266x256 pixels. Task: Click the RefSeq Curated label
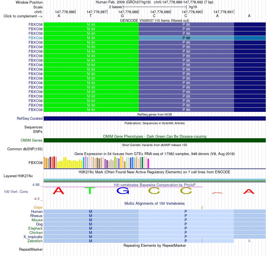point(29,118)
